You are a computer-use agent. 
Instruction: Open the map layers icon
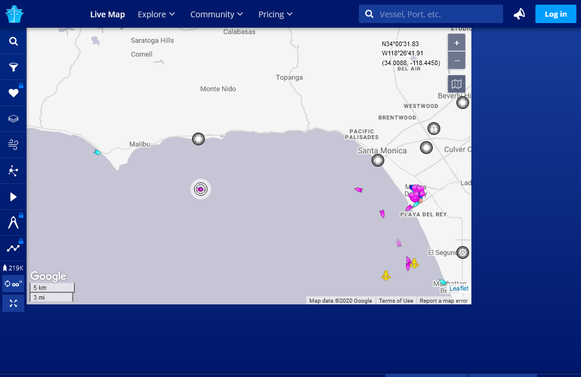pos(13,119)
